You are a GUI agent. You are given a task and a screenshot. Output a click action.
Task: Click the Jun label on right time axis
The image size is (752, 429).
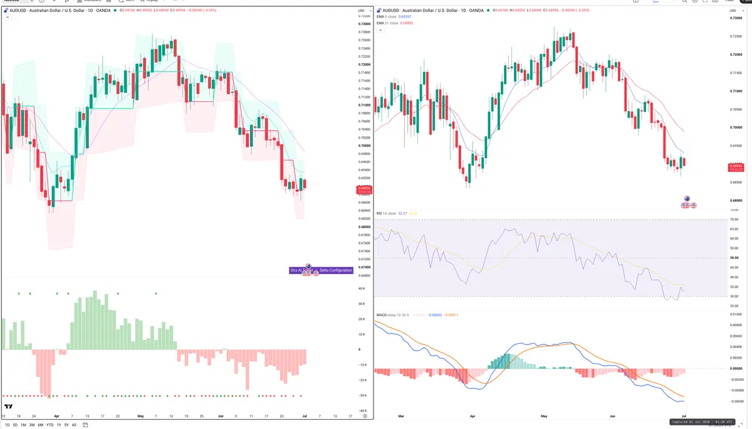[x=612, y=416]
